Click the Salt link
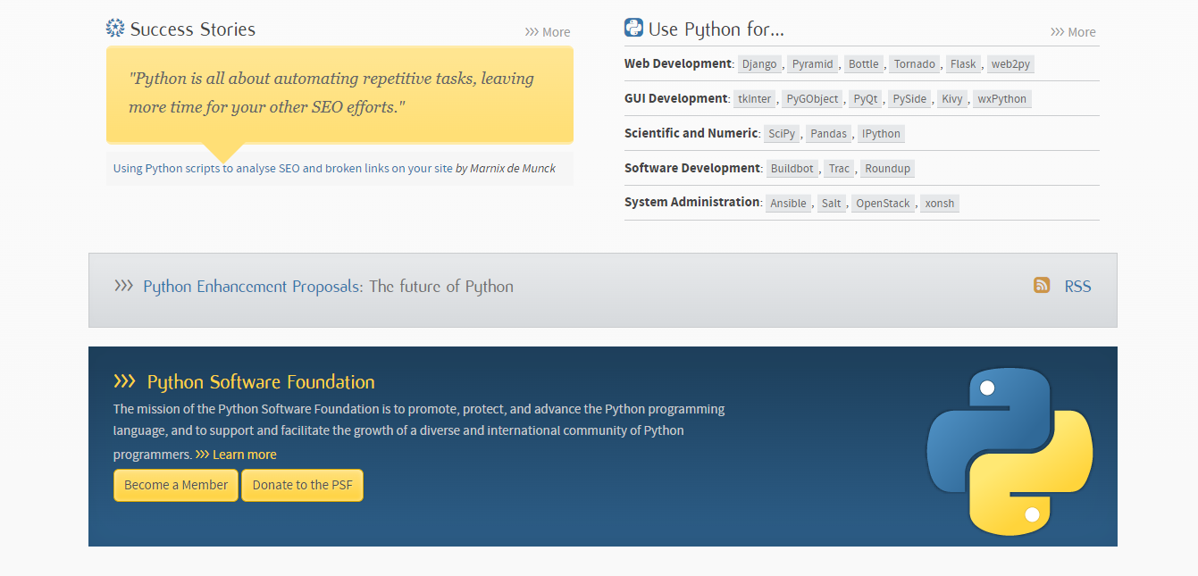This screenshot has height=576, width=1198. click(832, 204)
